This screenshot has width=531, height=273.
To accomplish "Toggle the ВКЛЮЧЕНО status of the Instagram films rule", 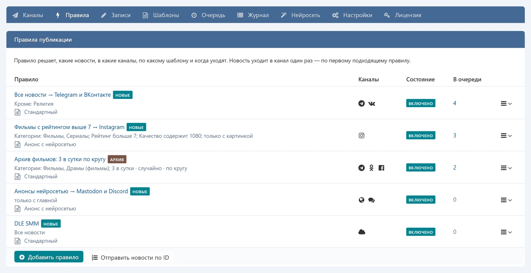I will click(420, 135).
